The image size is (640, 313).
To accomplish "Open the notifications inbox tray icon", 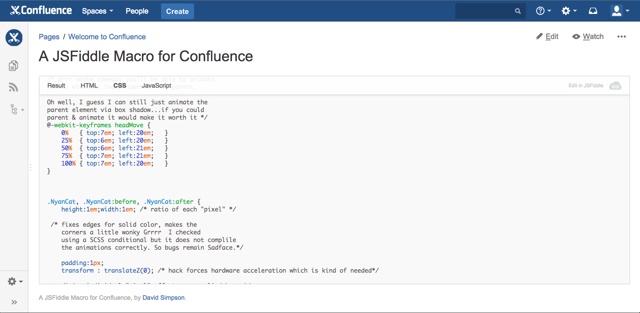I will 593,11.
